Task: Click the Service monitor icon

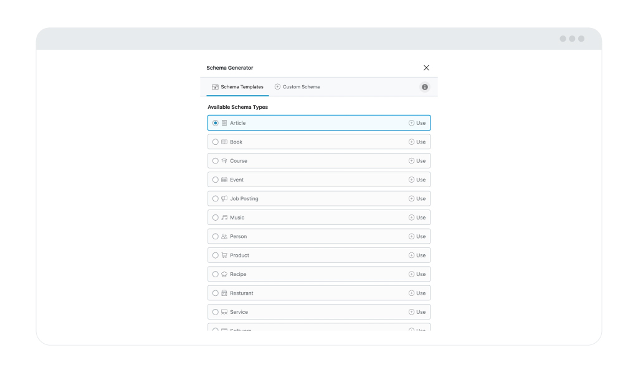Action: tap(224, 312)
